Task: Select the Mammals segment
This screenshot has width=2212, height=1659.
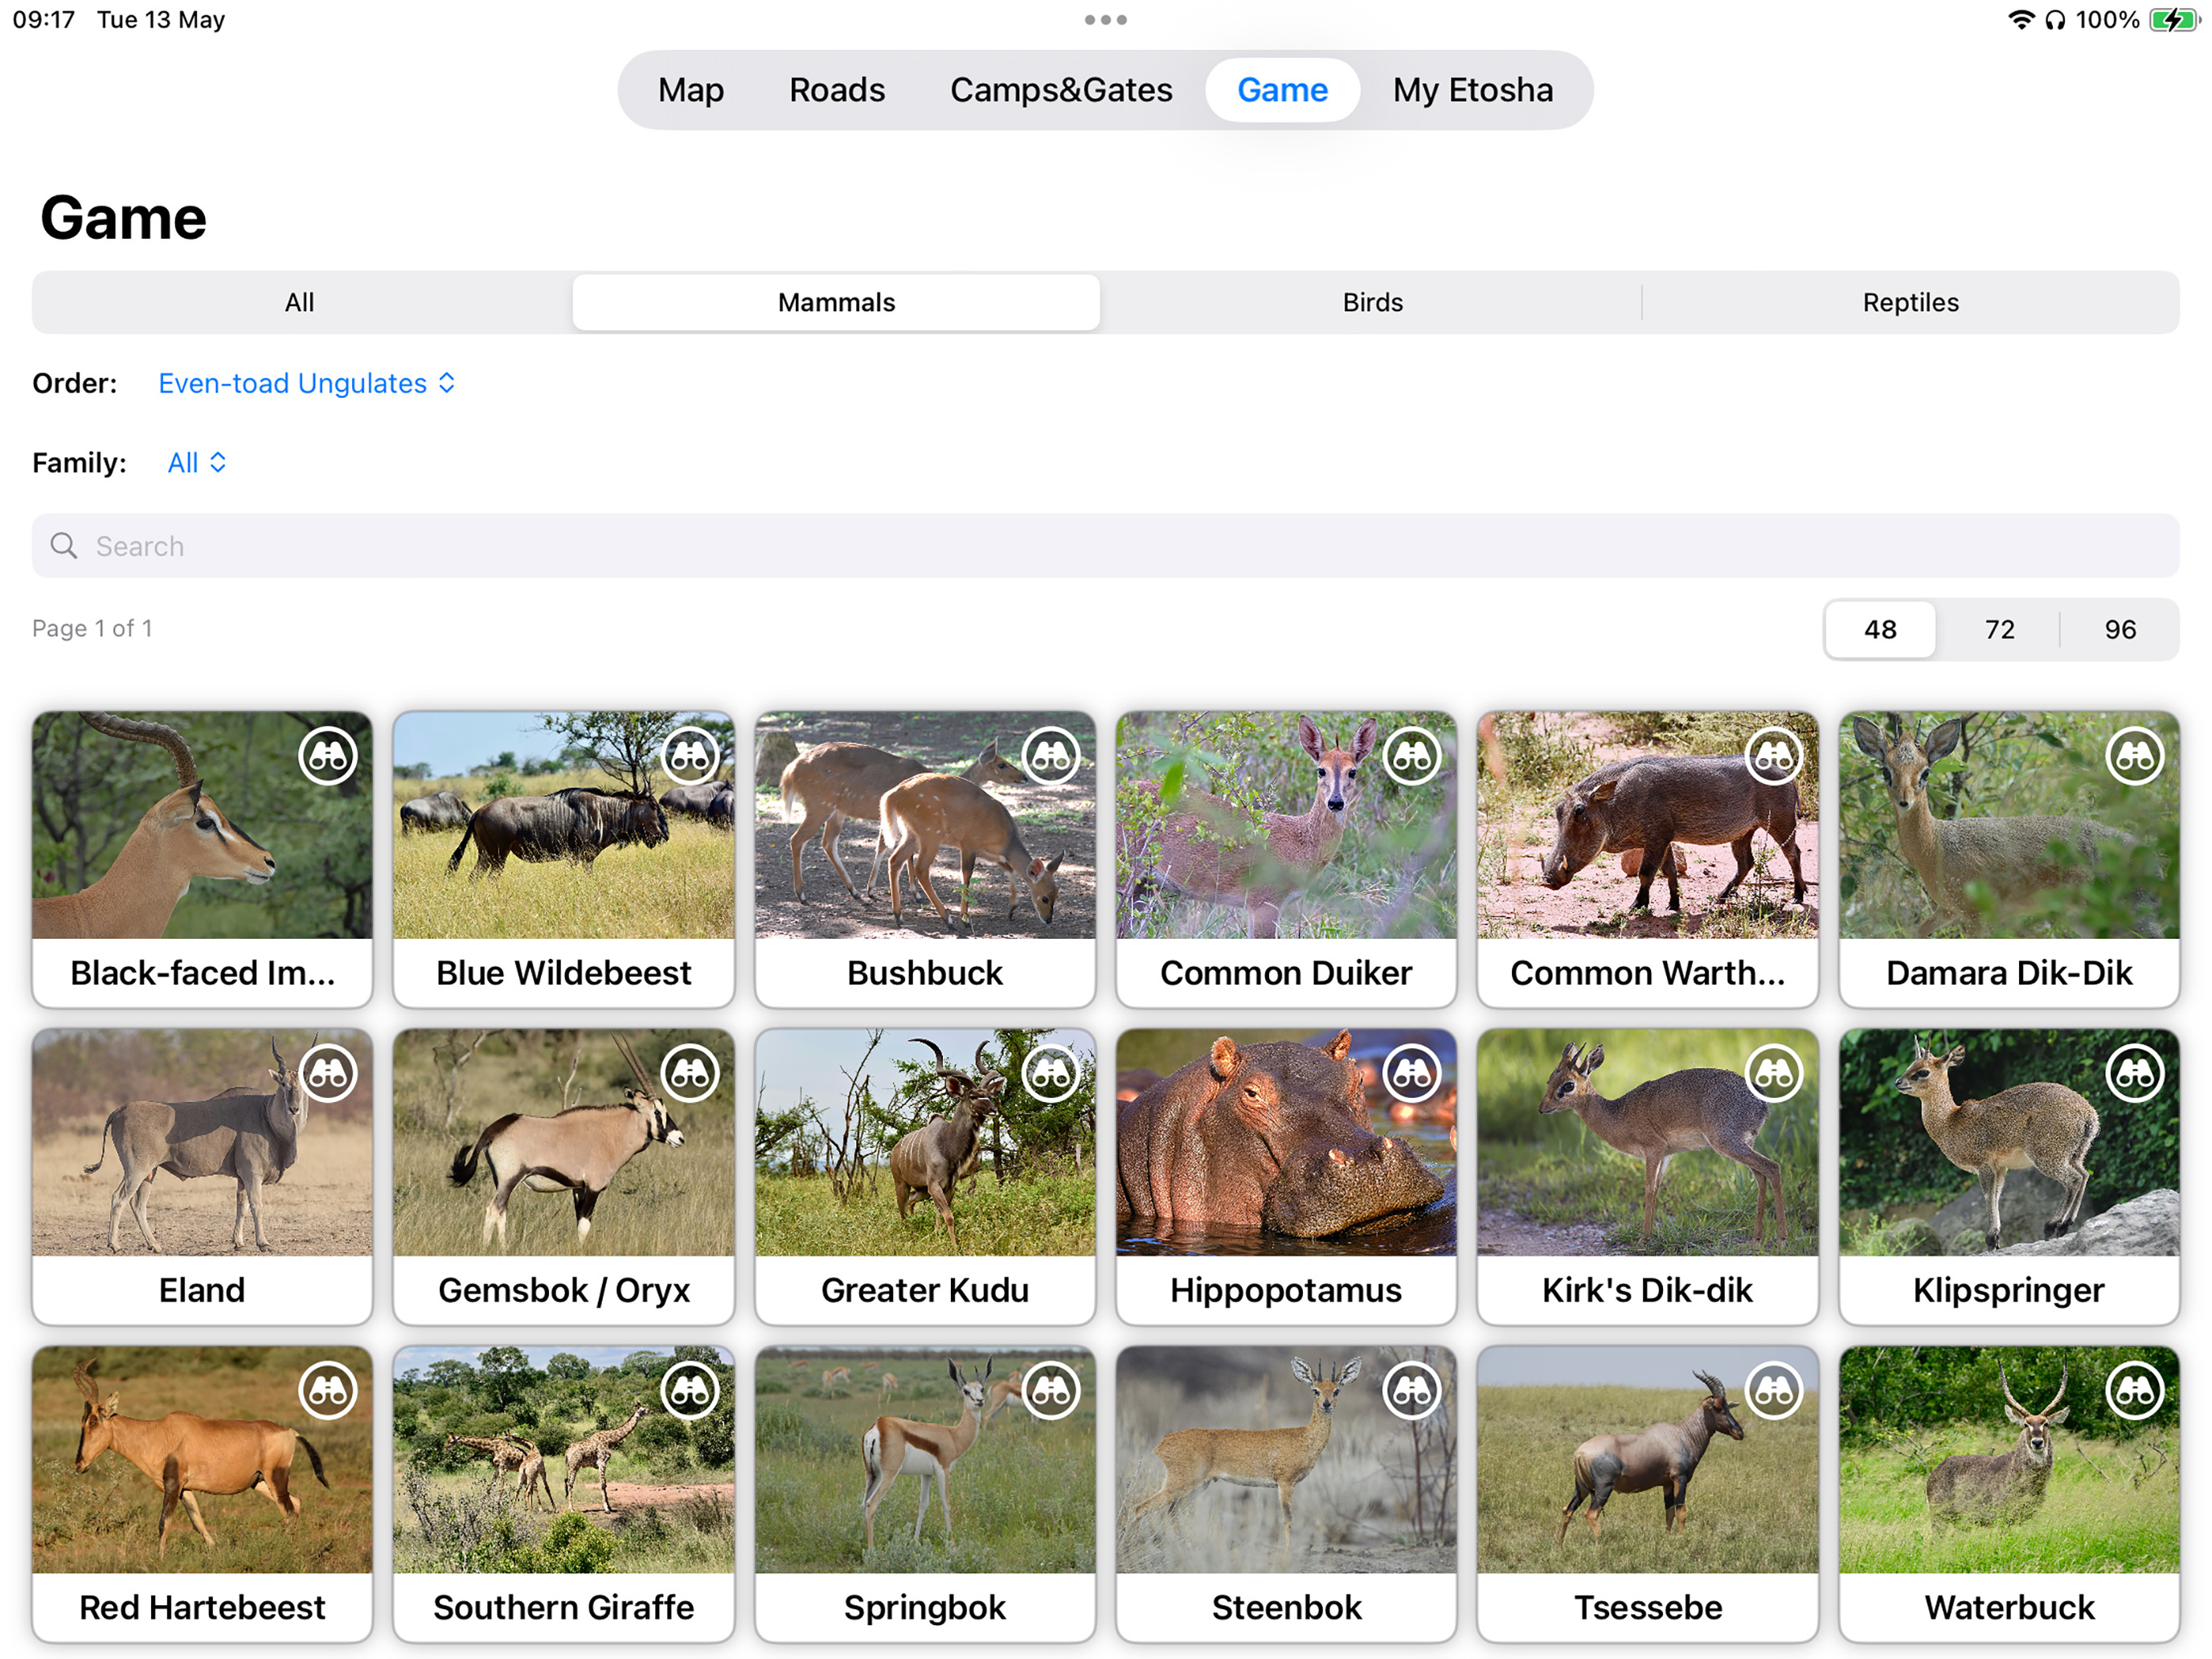Action: [x=836, y=302]
